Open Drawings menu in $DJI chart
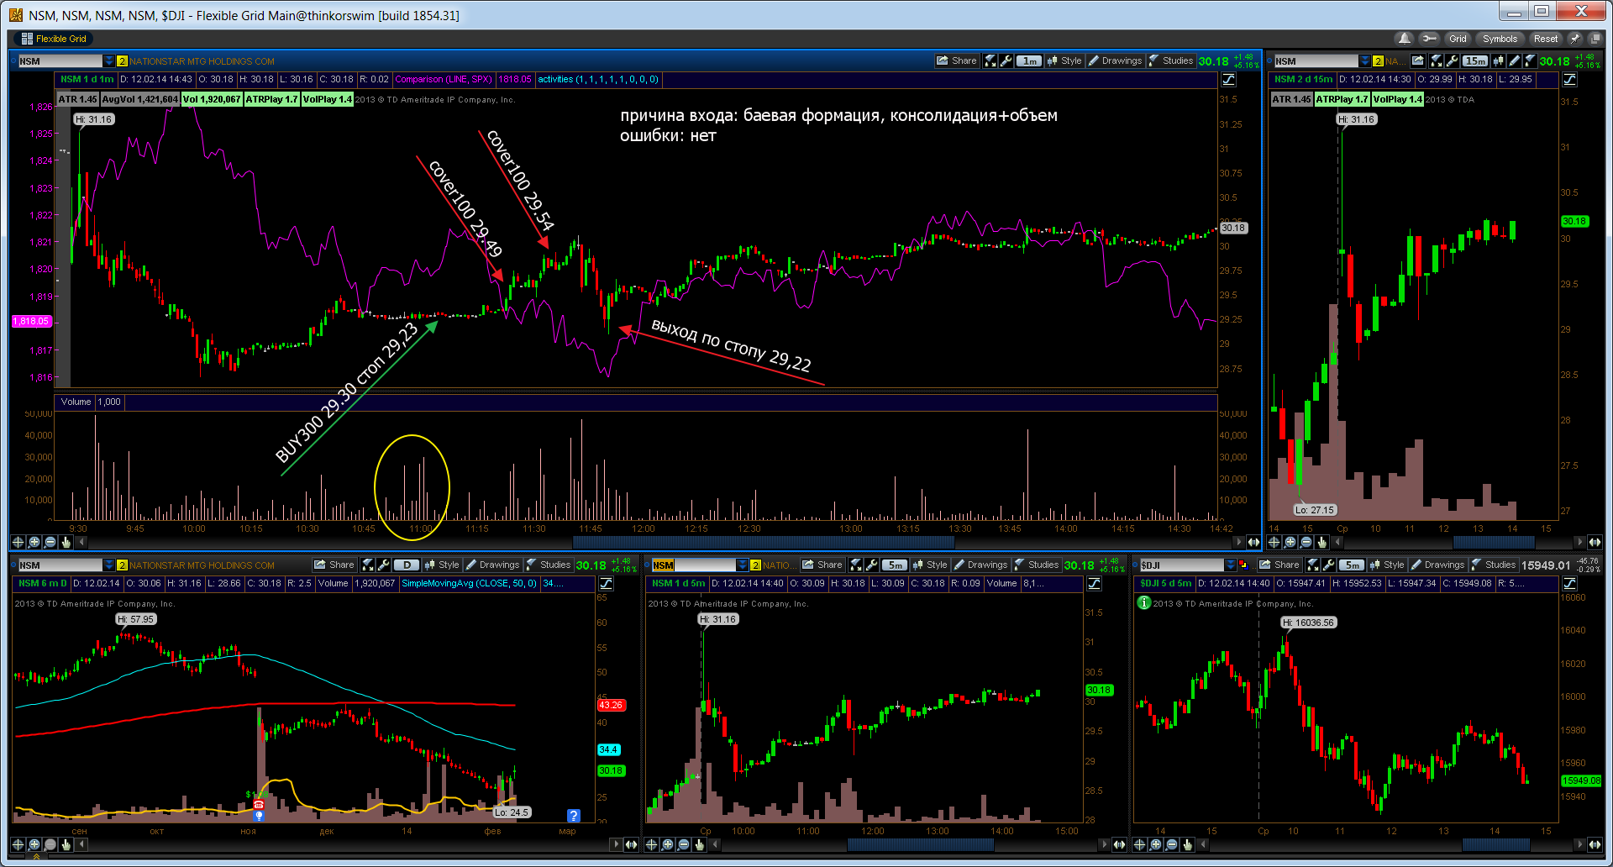1613x867 pixels. click(x=1437, y=565)
